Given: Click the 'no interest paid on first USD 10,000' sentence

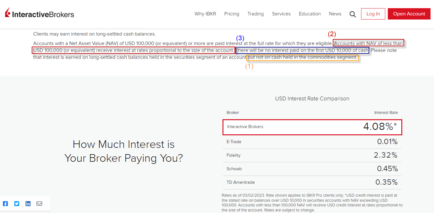Looking at the screenshot, I should tap(302, 50).
